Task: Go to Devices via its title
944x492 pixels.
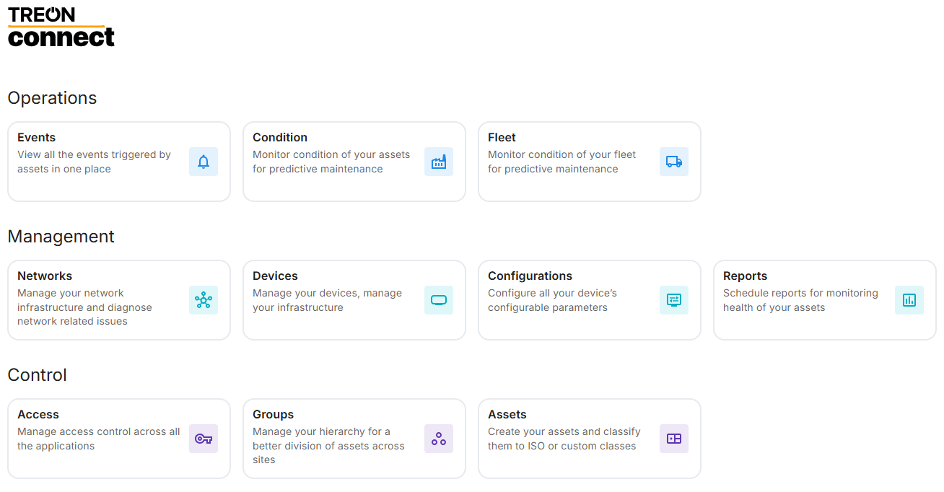Action: pyautogui.click(x=275, y=276)
